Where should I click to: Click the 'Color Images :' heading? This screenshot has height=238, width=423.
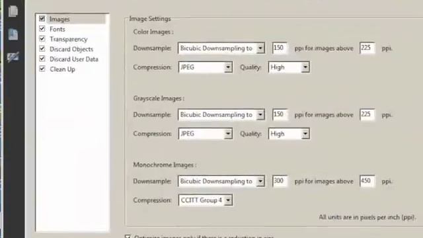point(153,32)
